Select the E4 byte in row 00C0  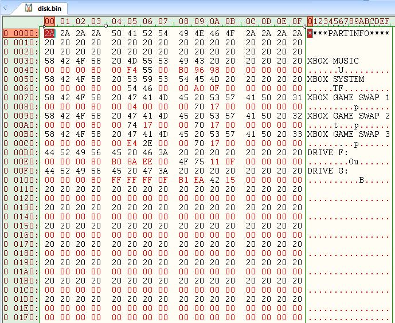click(132, 143)
